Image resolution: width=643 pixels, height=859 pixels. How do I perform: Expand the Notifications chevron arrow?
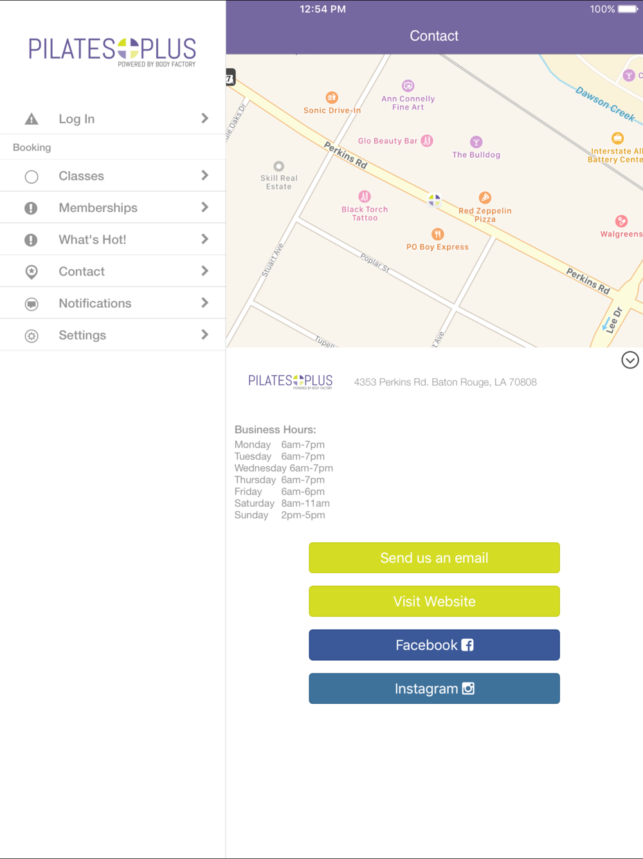[x=204, y=303]
